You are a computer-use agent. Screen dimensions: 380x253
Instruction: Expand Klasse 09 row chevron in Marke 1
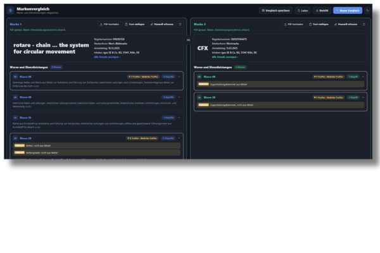tap(179, 97)
